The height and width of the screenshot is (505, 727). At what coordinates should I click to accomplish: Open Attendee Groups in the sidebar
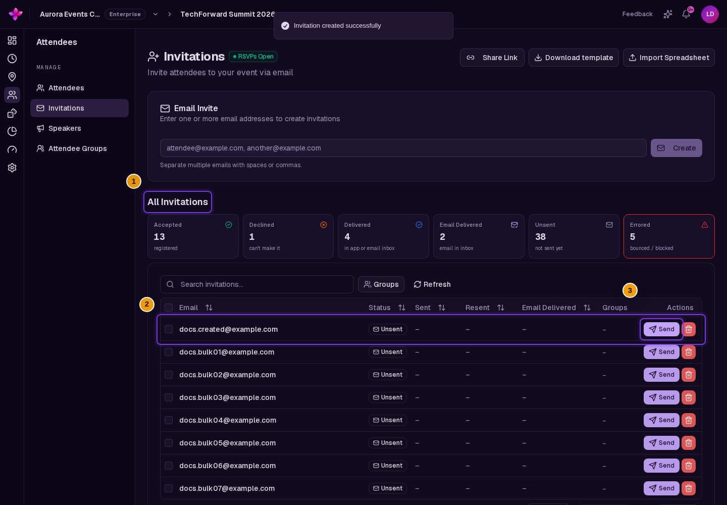(79, 148)
